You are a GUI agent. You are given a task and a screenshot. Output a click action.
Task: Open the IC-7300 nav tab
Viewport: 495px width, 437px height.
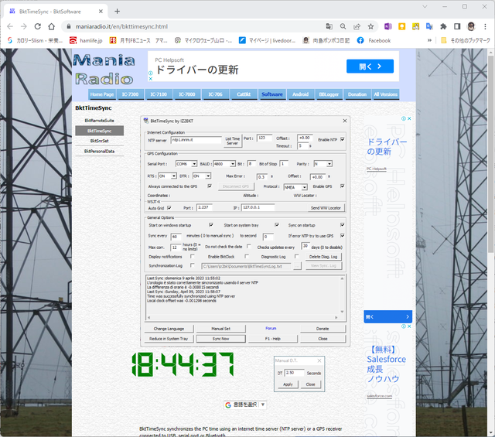click(130, 94)
